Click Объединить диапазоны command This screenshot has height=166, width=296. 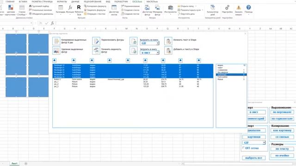(x=41, y=14)
